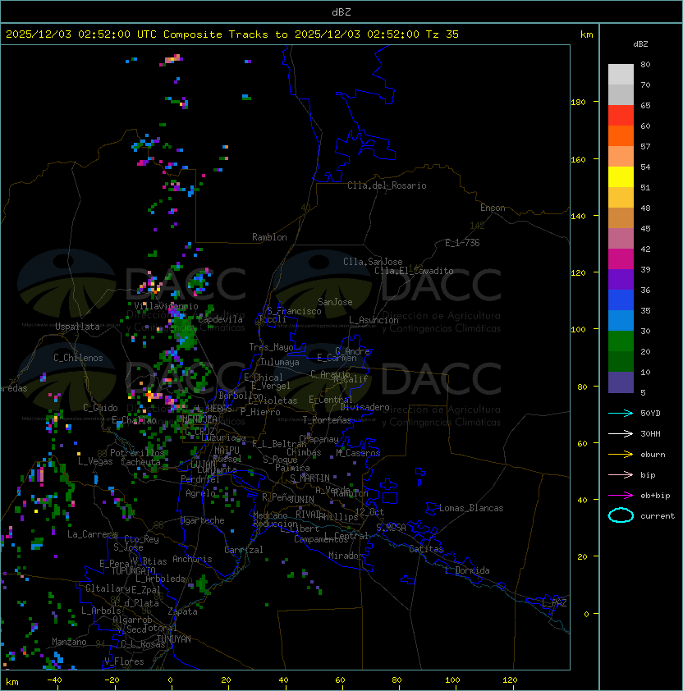Click the TUNUYAN map label
683x691 pixels.
(174, 639)
